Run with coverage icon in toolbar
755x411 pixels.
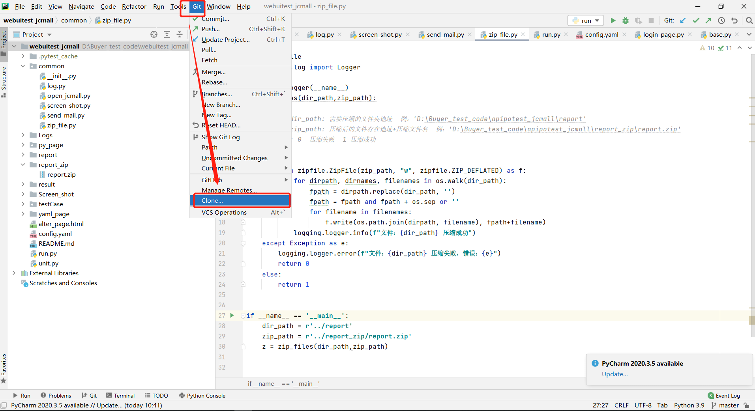pos(638,21)
